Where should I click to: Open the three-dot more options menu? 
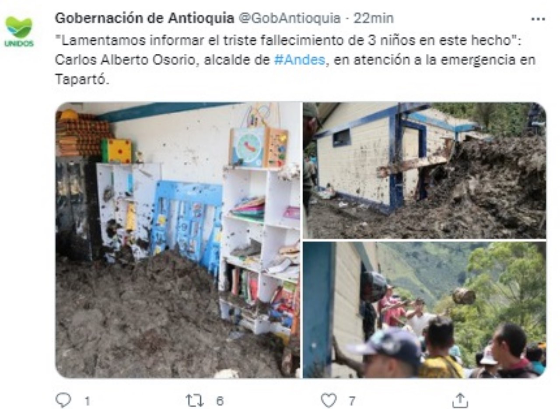538,19
